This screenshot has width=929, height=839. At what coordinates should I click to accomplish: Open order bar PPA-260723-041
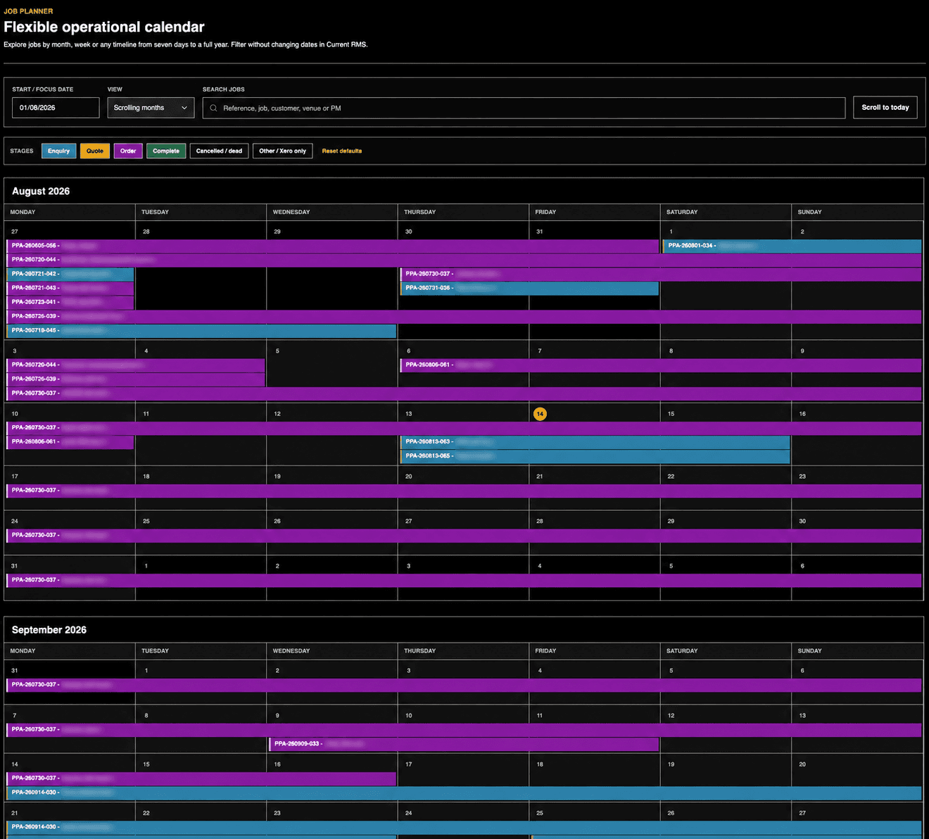point(70,302)
